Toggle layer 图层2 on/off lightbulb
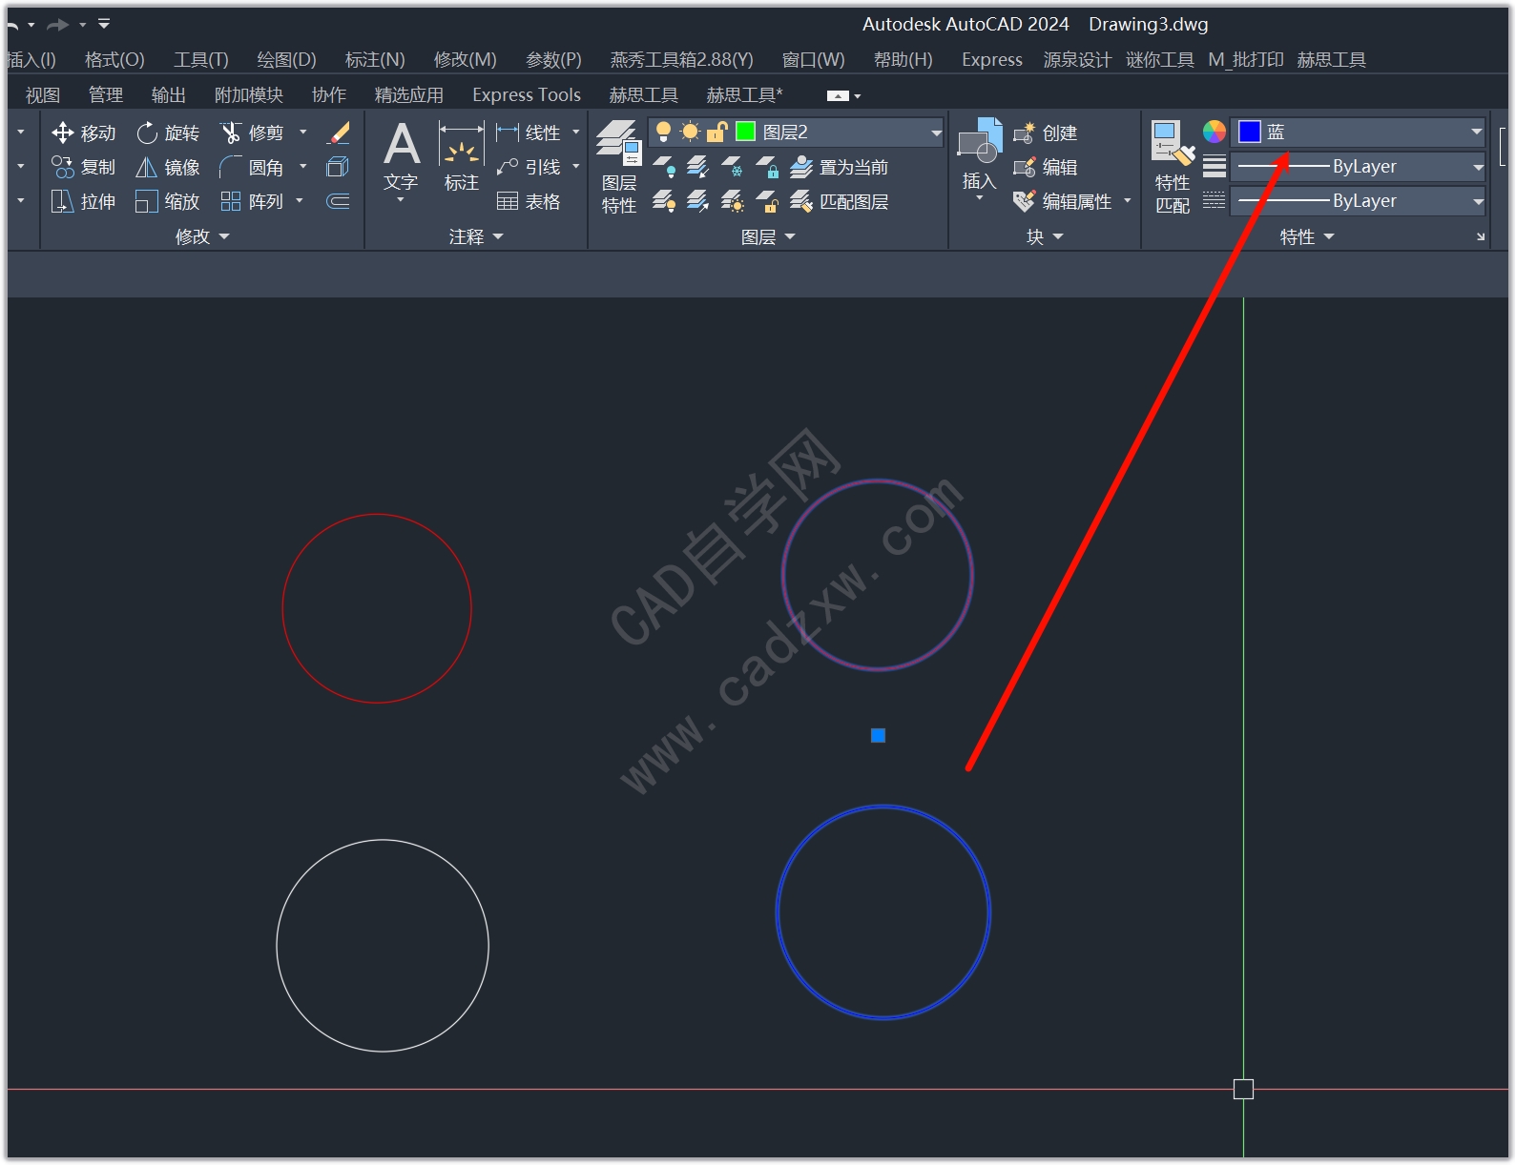This screenshot has height=1165, width=1516. point(663,132)
